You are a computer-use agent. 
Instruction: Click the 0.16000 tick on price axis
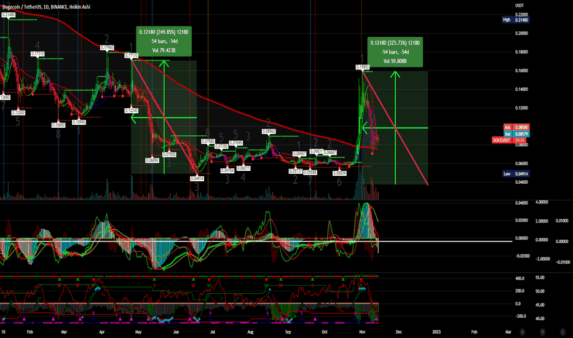(x=521, y=71)
